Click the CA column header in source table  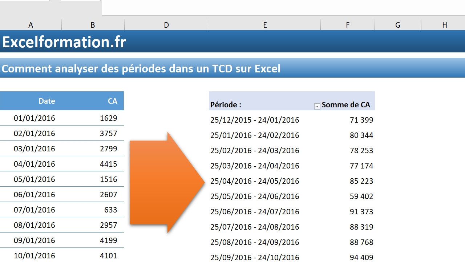point(112,101)
